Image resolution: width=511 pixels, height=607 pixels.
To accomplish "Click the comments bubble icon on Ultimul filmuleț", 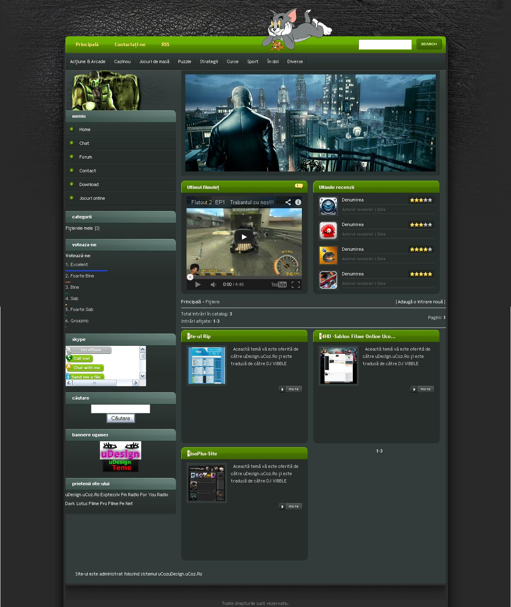I will pyautogui.click(x=299, y=186).
